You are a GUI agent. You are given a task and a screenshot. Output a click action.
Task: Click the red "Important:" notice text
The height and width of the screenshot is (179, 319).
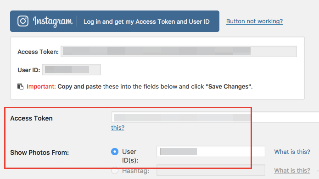pos(41,86)
